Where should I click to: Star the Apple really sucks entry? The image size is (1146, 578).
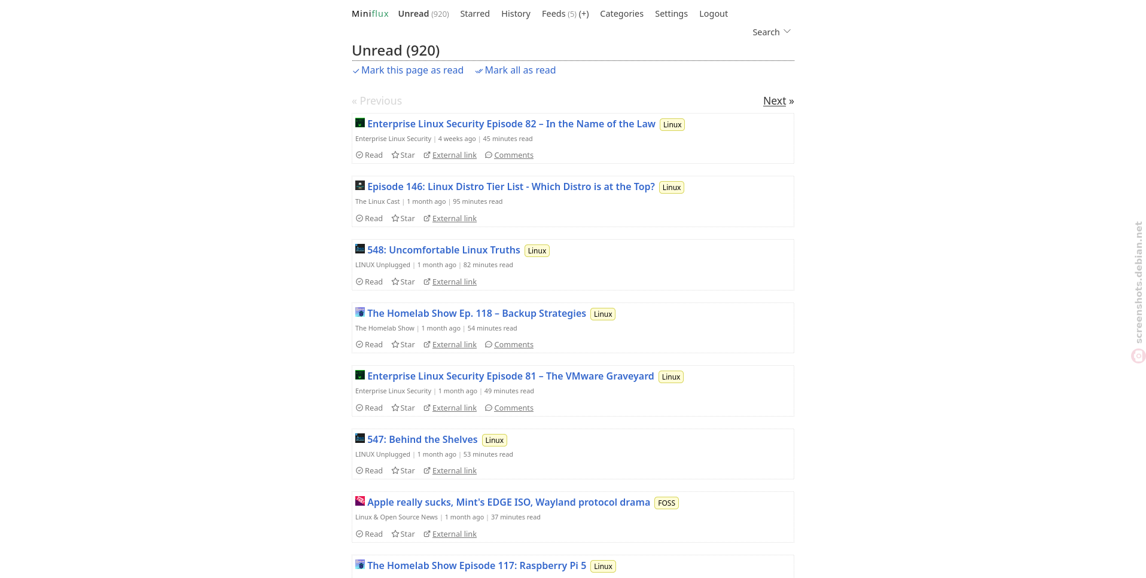pyautogui.click(x=403, y=534)
